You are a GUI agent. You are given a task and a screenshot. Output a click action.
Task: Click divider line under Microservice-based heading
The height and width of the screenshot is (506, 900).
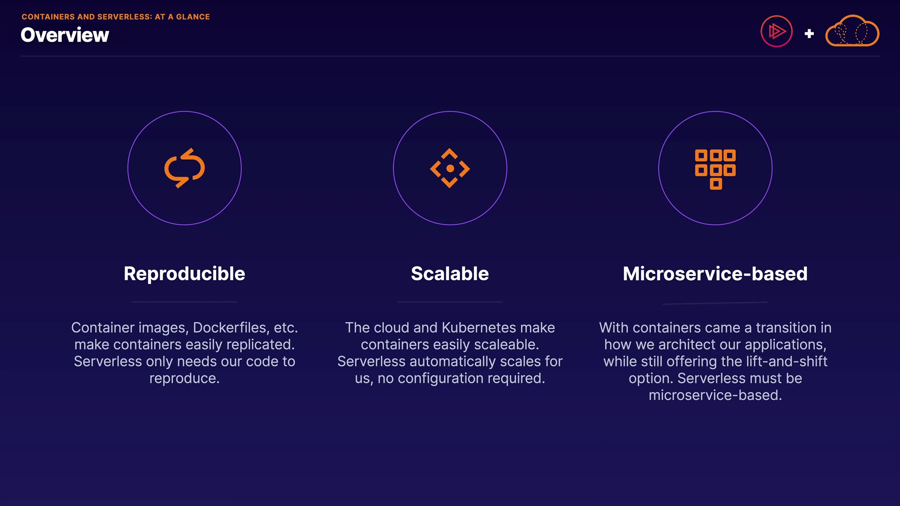click(715, 303)
